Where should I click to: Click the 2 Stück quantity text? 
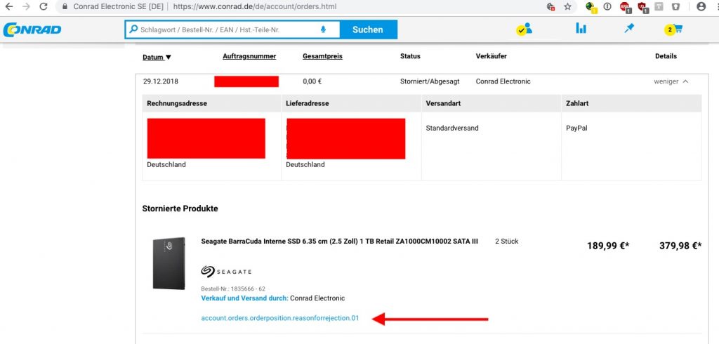[x=507, y=241]
